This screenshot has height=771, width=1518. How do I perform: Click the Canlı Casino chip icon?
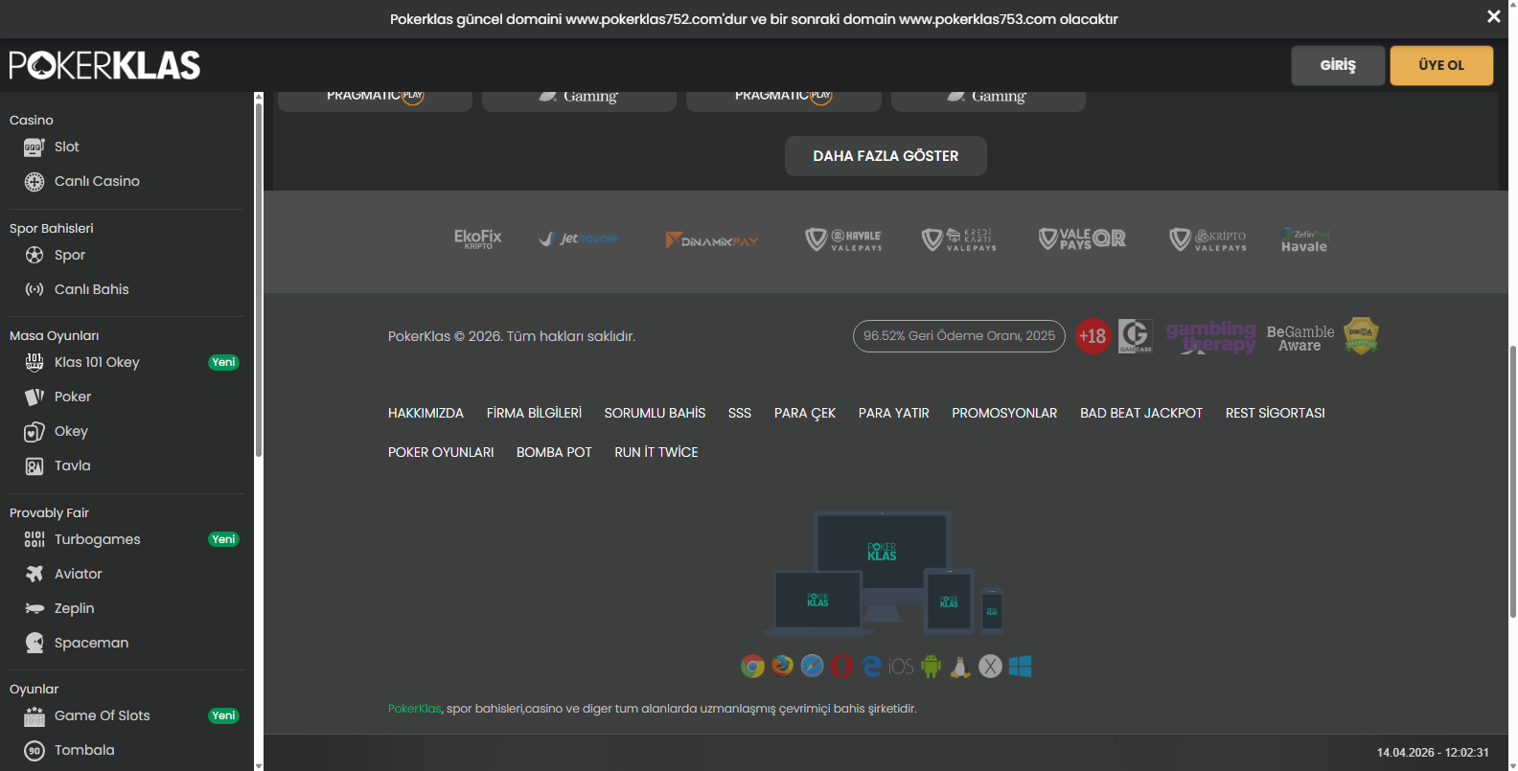(x=34, y=181)
